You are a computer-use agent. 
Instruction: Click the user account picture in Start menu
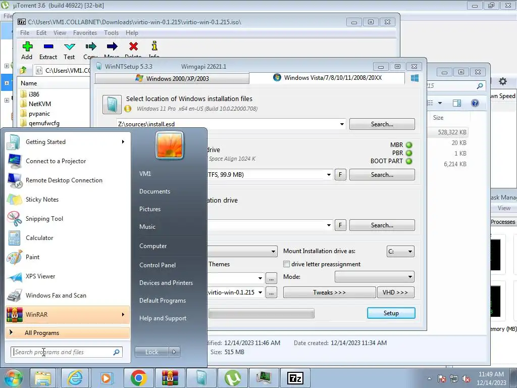coord(170,145)
